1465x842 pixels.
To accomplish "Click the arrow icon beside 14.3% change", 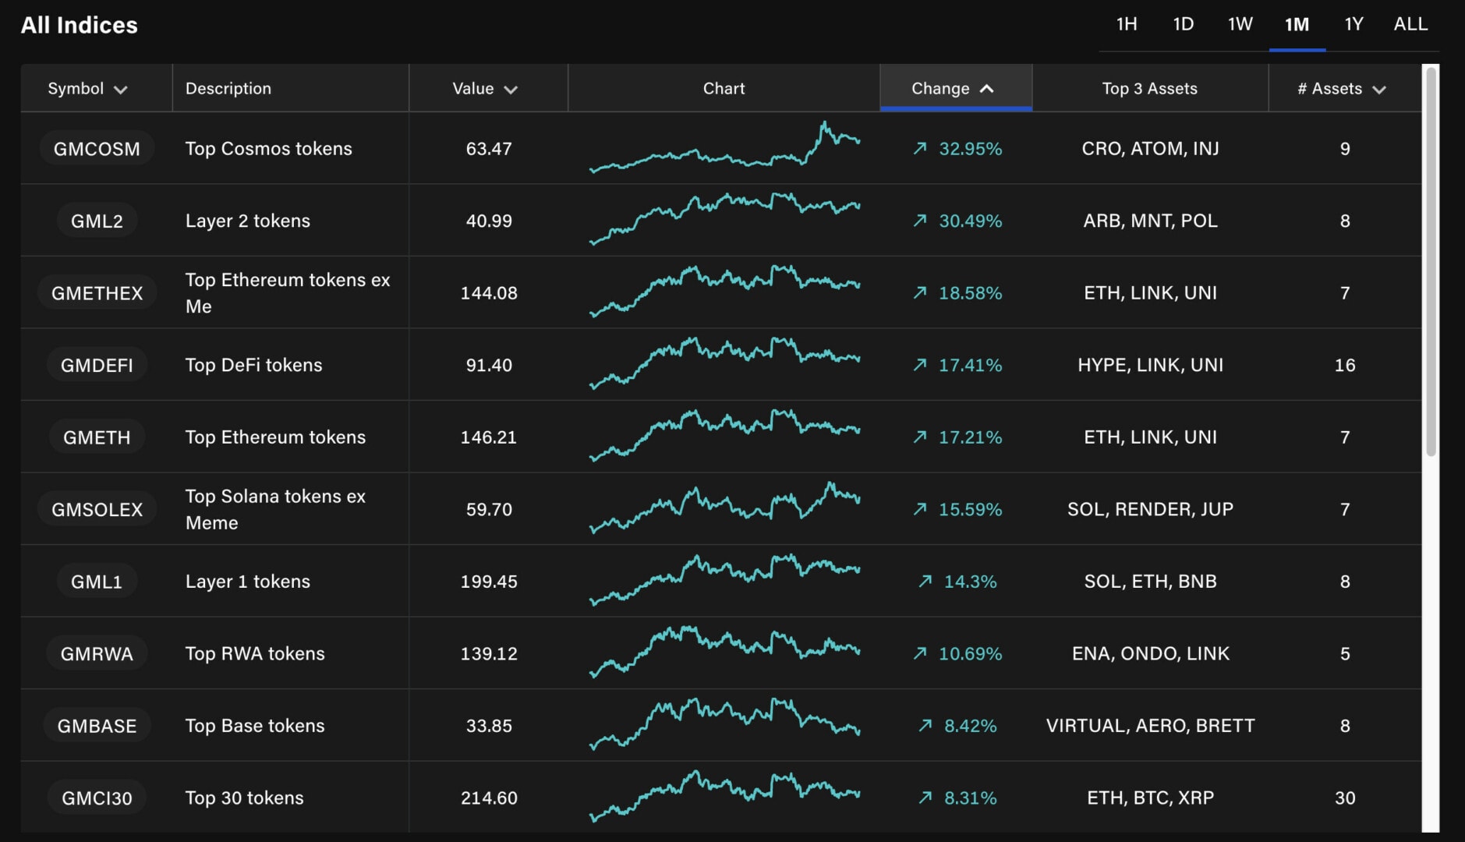I will pyautogui.click(x=925, y=581).
